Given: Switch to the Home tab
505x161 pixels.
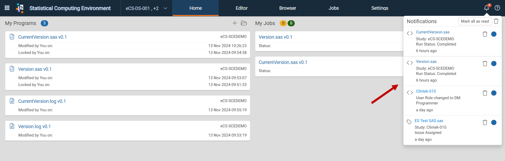Looking at the screenshot, I should coord(196,8).
